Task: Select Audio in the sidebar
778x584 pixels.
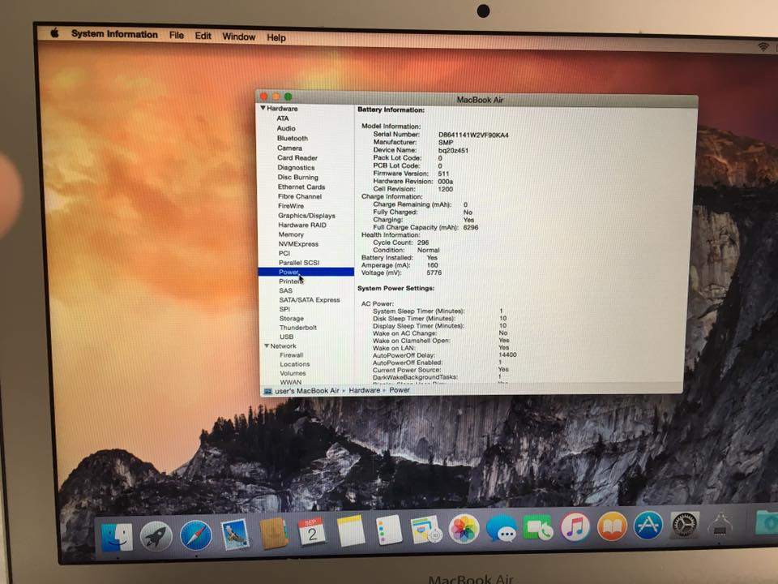Action: 286,128
